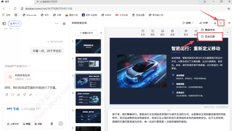Screen dimensions: 232x131
Task: Favorite this conversation with the star icon
Action: coord(64,23)
